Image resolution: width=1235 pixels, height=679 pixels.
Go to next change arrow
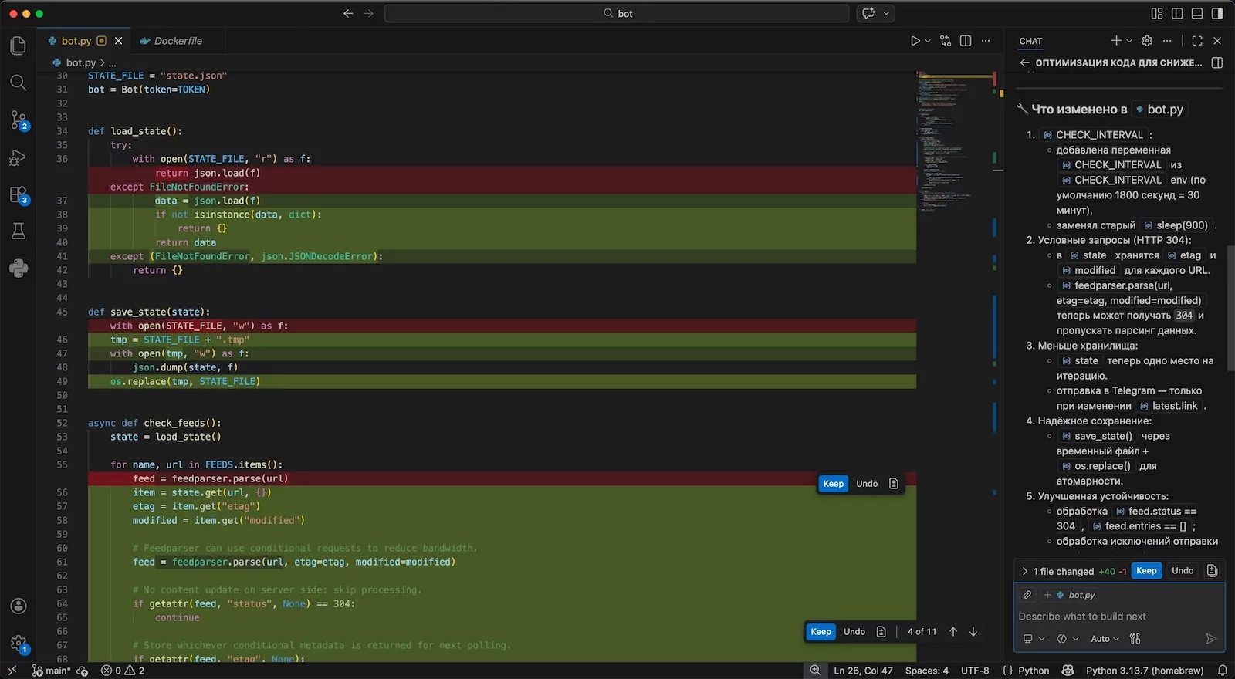point(973,632)
